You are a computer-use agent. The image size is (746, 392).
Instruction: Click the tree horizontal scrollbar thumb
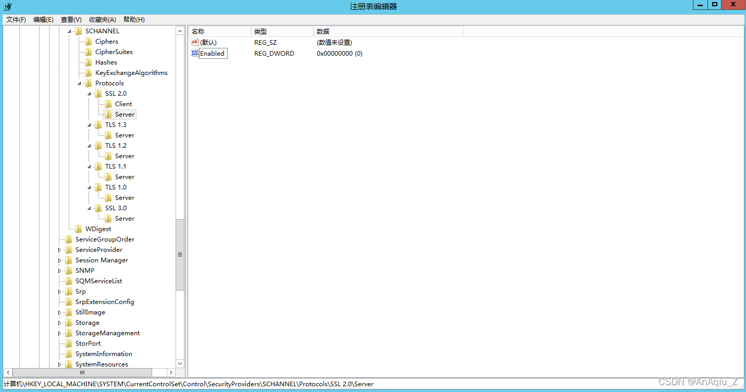pyautogui.click(x=82, y=373)
